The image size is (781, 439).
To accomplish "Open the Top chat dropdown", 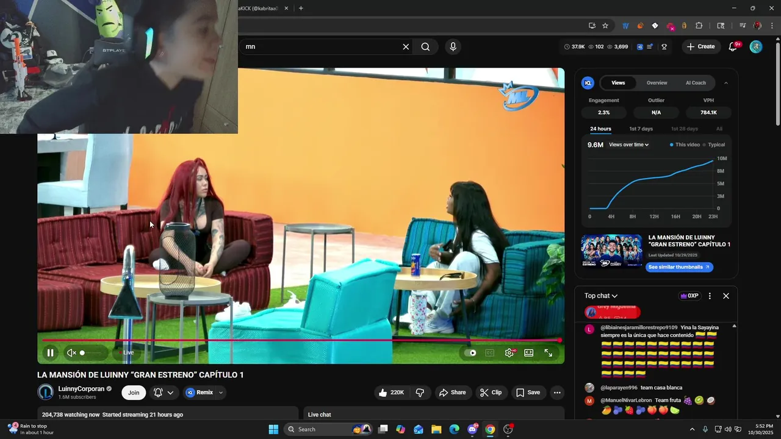I will [601, 296].
